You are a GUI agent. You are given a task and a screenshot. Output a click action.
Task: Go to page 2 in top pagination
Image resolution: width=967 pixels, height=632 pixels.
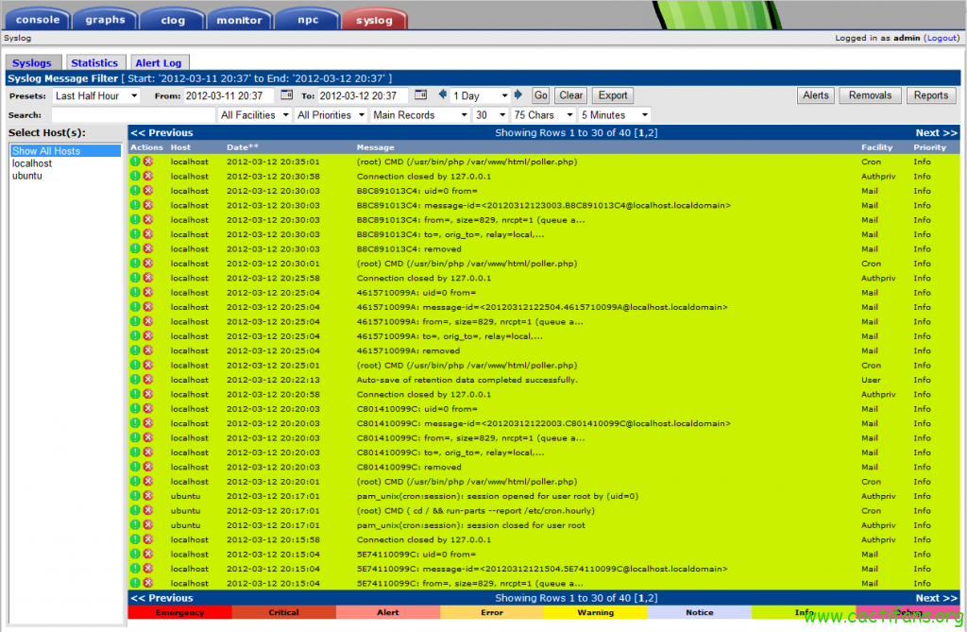click(652, 132)
